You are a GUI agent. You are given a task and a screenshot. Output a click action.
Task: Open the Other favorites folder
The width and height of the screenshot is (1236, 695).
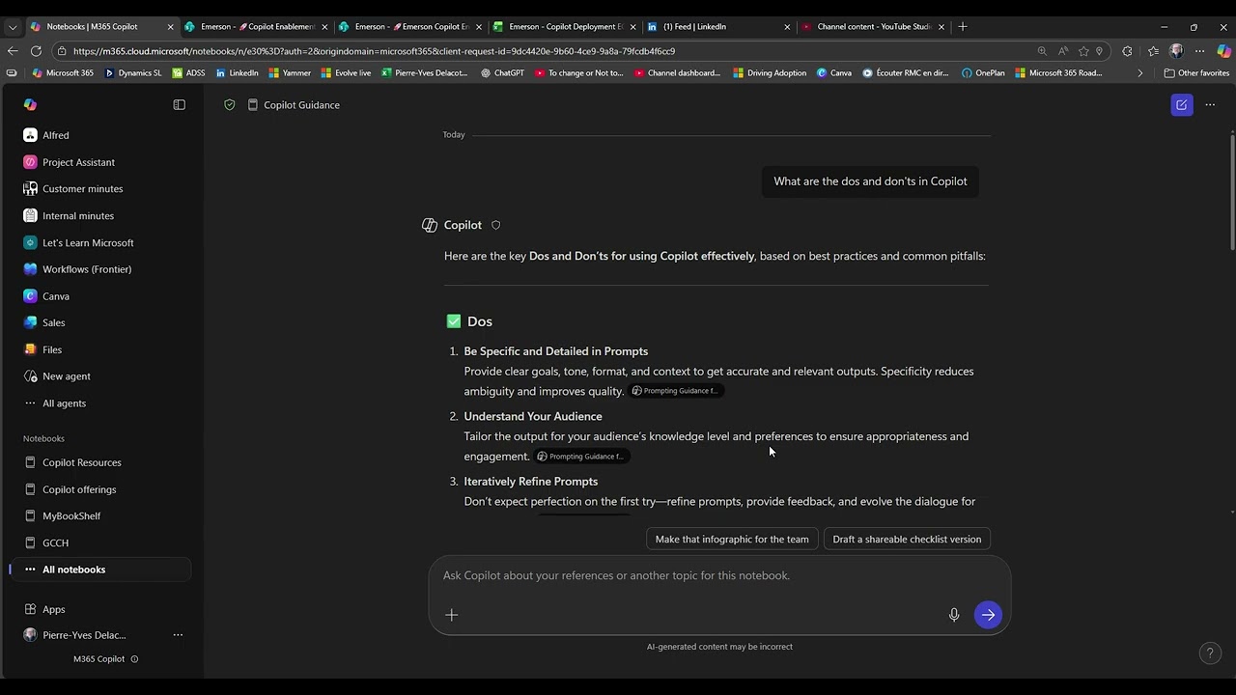click(x=1196, y=72)
